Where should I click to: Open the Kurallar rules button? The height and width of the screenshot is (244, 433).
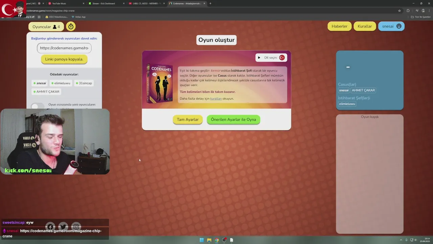365,26
